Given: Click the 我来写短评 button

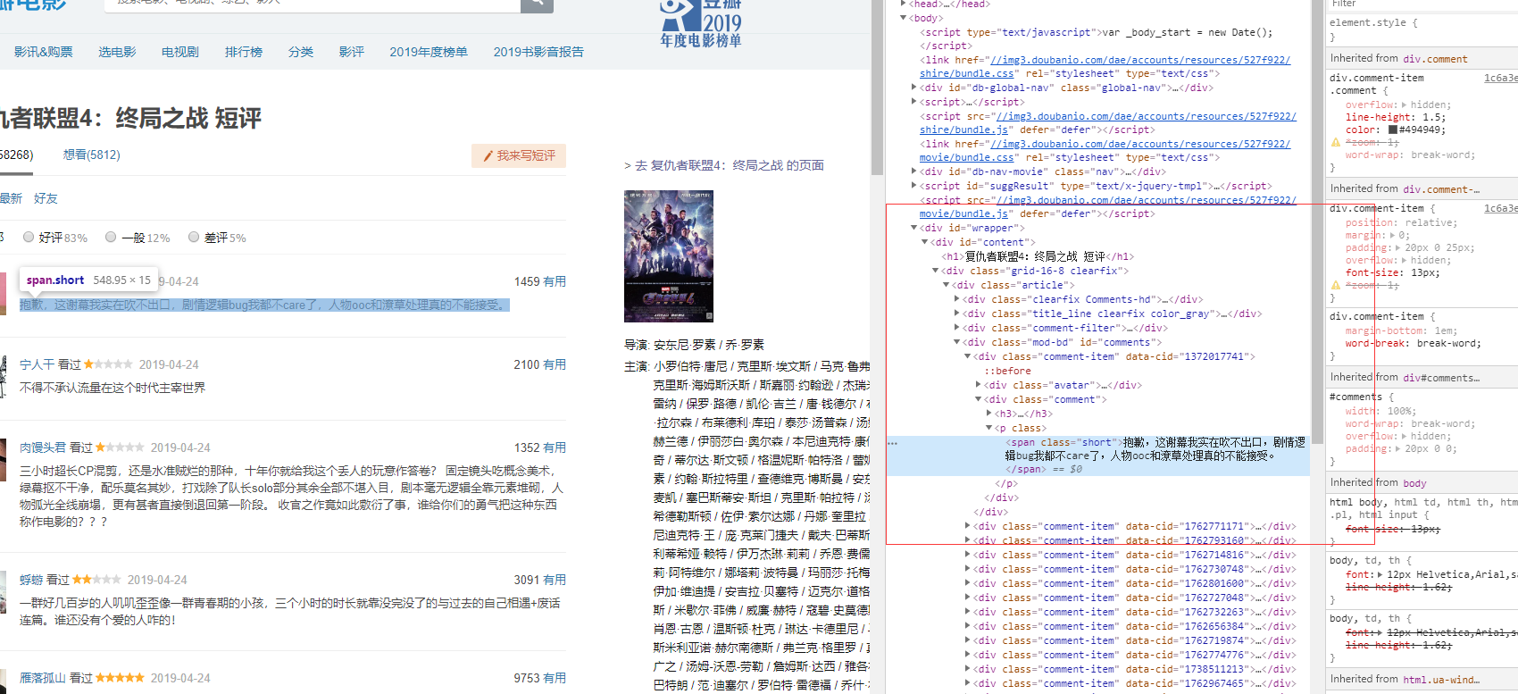Looking at the screenshot, I should pos(519,156).
